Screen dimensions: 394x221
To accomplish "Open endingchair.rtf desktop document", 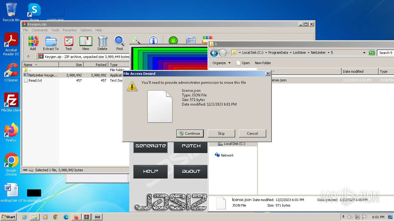I will pos(11,193).
